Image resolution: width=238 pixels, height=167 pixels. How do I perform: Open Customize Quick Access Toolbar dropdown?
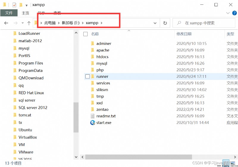tap(26, 5)
